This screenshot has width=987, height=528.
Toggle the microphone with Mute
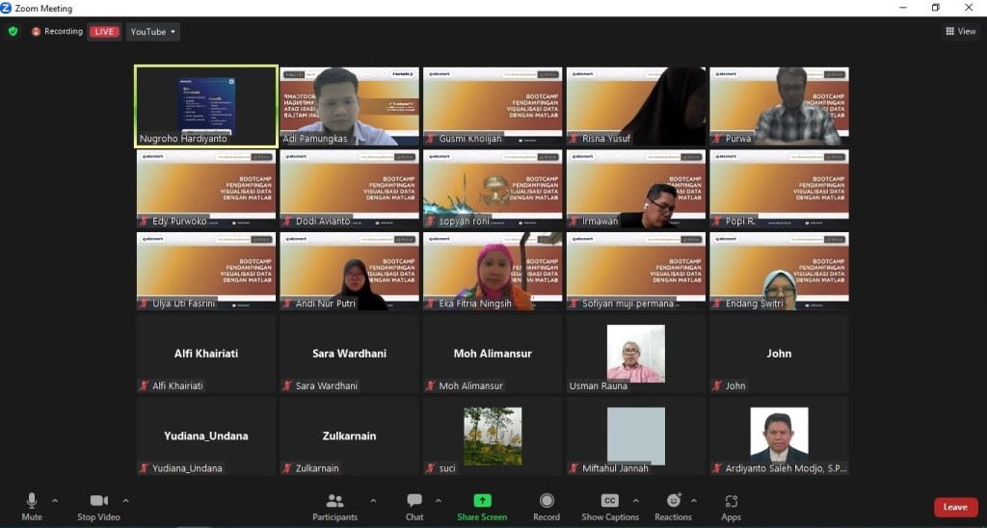coord(32,507)
